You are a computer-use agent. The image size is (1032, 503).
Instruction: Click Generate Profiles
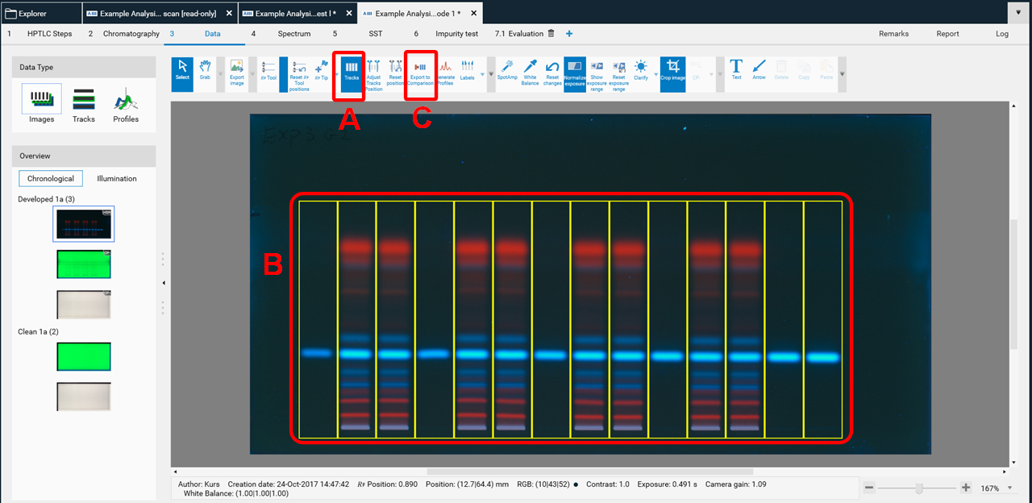point(445,74)
